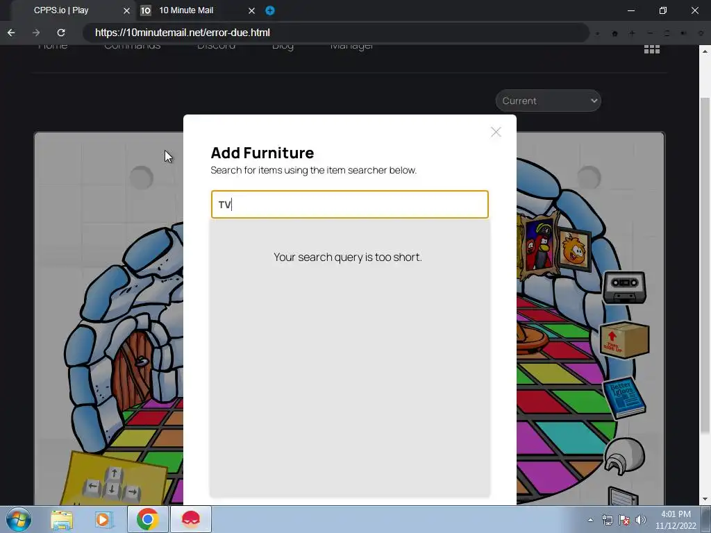Close the Add Furniture dialog
The width and height of the screenshot is (711, 533).
click(x=496, y=132)
